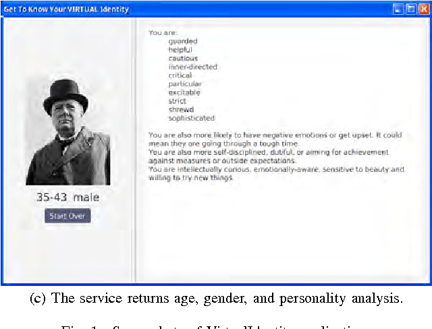The image size is (432, 329).
Task: Select the 'inner-directed' trait
Action: click(x=193, y=67)
